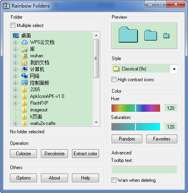Expand the 网络 tree node
This screenshot has height=193, width=188.
pyautogui.click(x=15, y=76)
